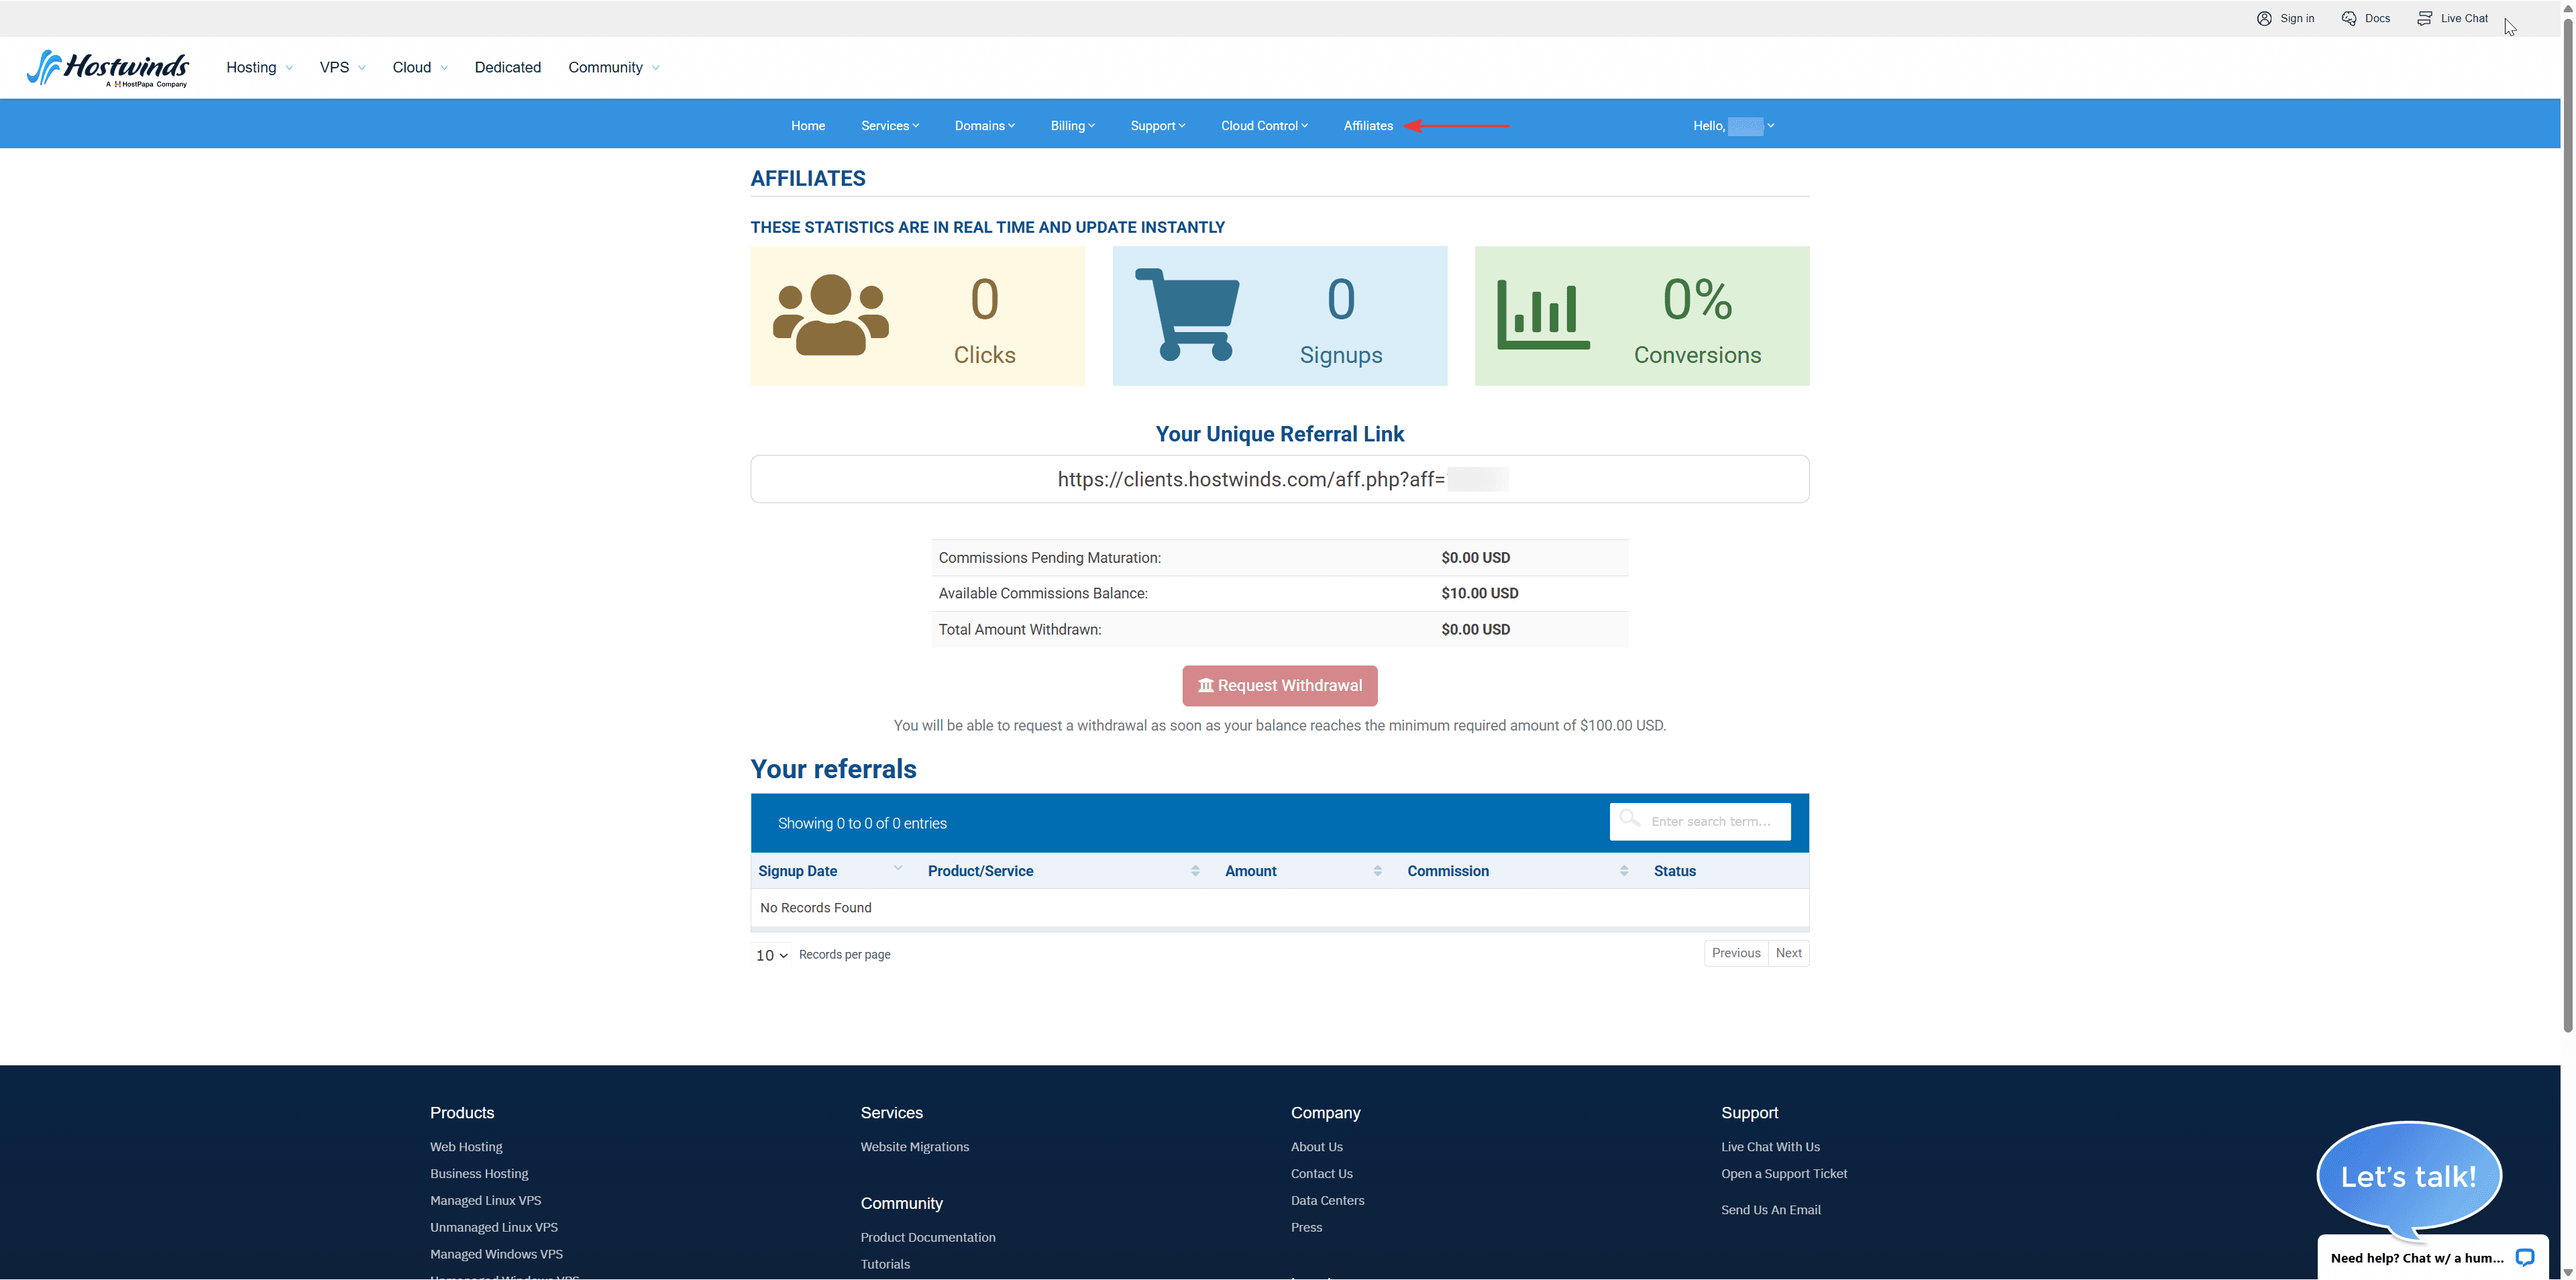The image size is (2576, 1280).
Task: Open the Business Hosting footer link
Action: pos(479,1174)
